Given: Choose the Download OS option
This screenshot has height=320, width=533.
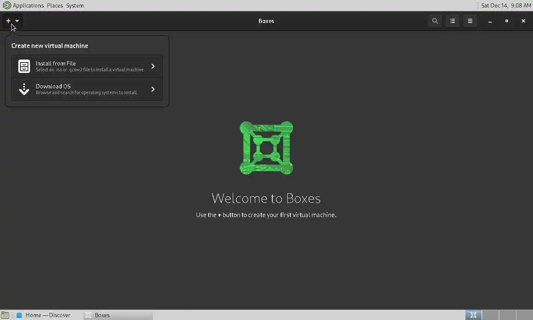Looking at the screenshot, I should click(x=87, y=89).
